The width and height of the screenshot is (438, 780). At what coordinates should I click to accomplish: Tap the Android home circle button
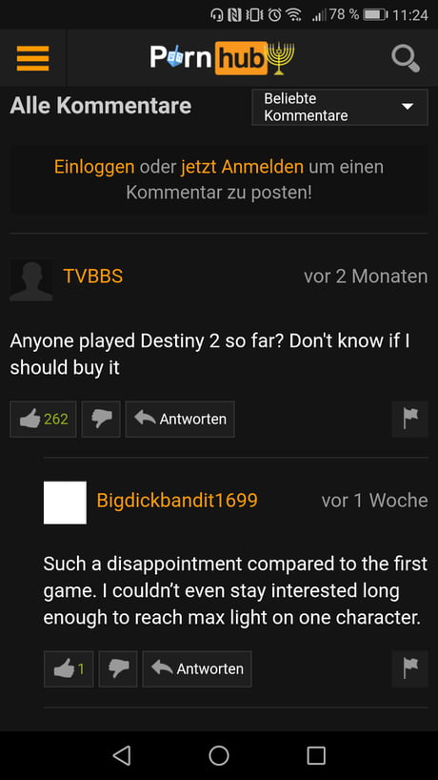219,755
